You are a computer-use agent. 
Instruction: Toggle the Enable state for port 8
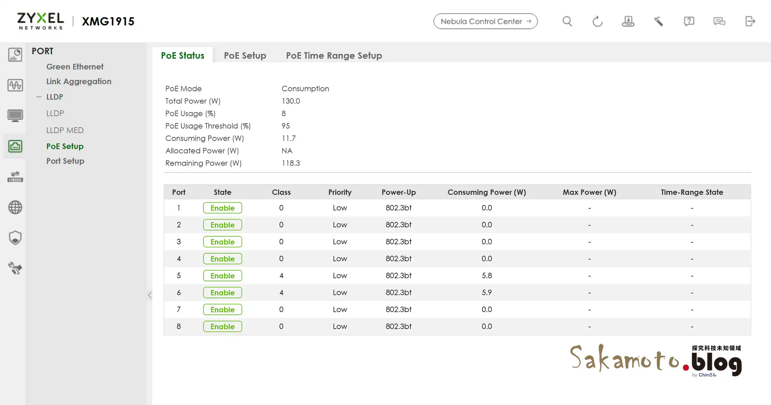[222, 326]
